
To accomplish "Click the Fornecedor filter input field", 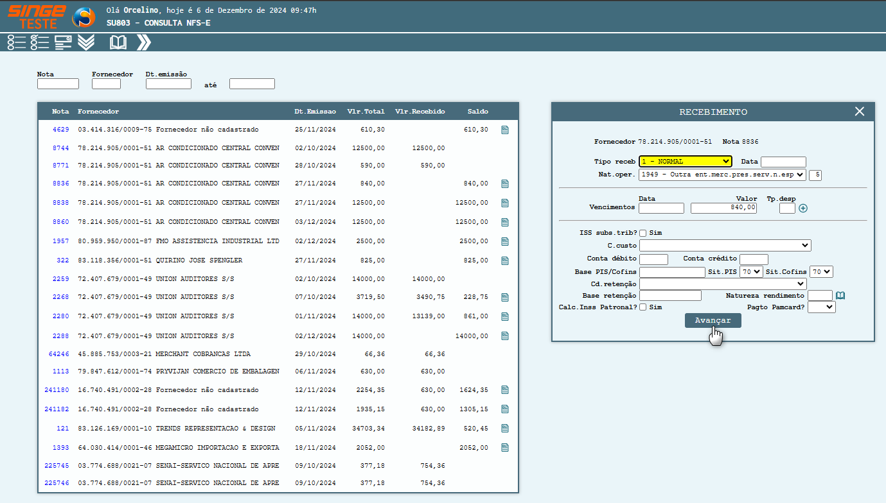I will [x=106, y=84].
